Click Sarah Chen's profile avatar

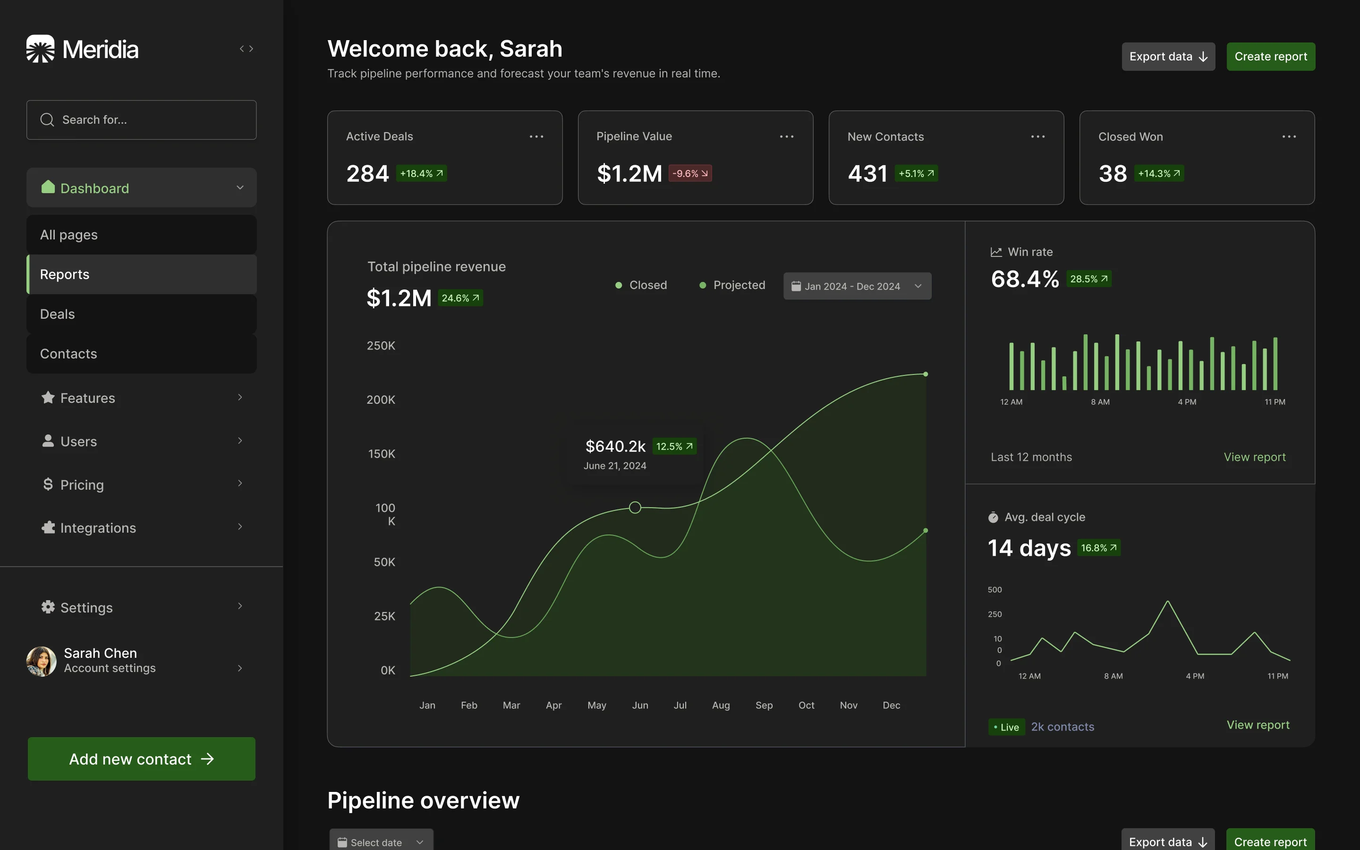pos(42,661)
